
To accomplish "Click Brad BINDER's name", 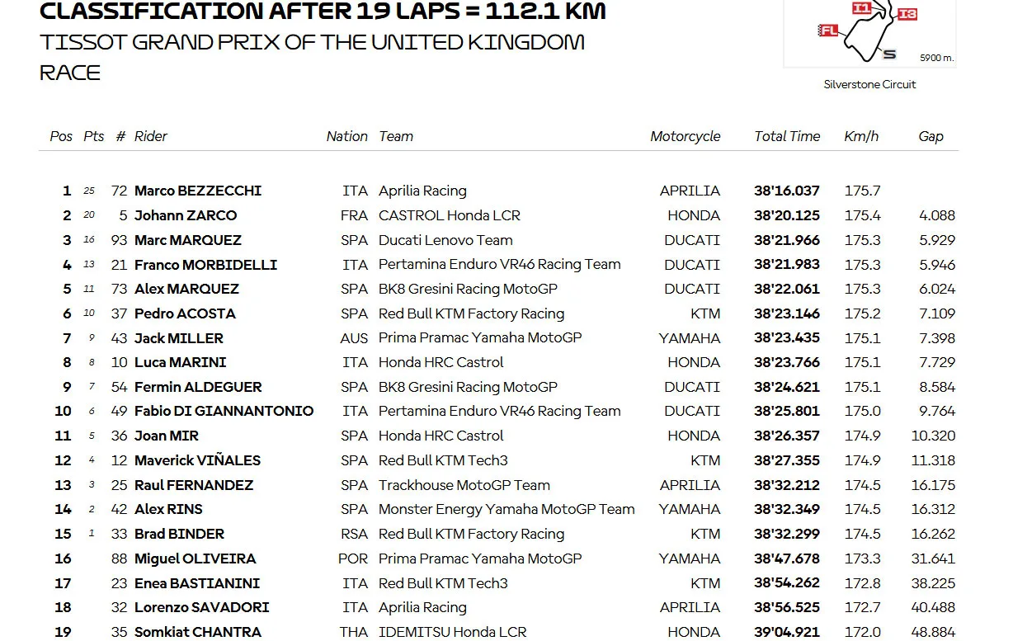I will [179, 534].
